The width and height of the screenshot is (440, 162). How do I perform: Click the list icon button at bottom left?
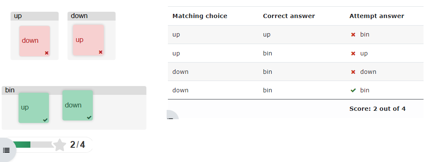(x=6, y=150)
